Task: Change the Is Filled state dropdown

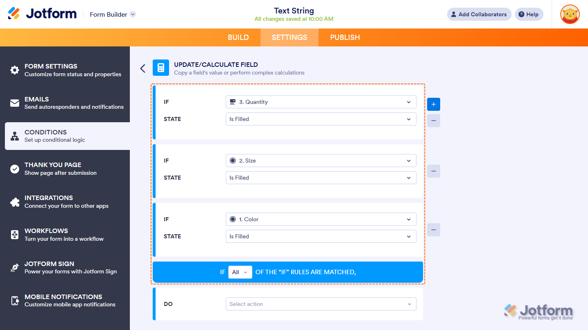Action: [321, 119]
